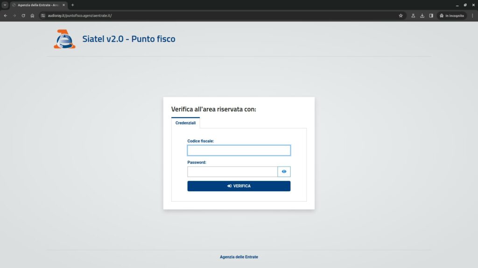478x268 pixels.
Task: Open the Chrome three-dot menu
Action: [472, 15]
